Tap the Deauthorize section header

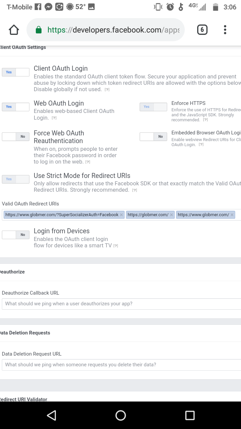click(x=12, y=272)
